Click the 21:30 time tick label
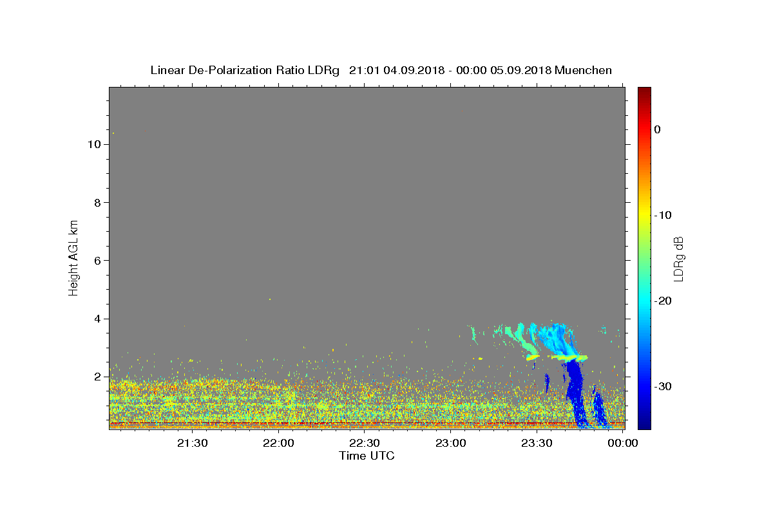This screenshot has height=515, width=773. [x=193, y=443]
